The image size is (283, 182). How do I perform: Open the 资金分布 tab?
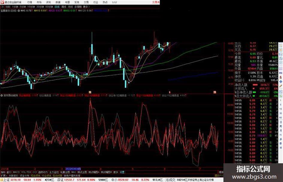[24, 175]
